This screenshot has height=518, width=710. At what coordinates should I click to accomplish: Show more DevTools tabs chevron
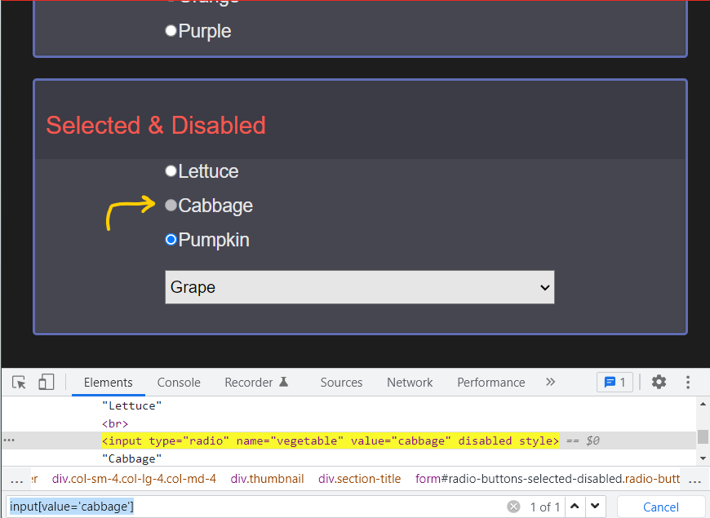point(550,382)
